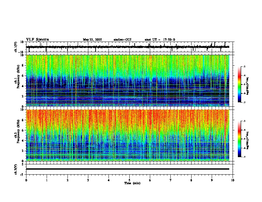The width and height of the screenshot is (262, 202).
Task: Click the ch.2 spectrogram color scale bar
Action: click(x=240, y=139)
